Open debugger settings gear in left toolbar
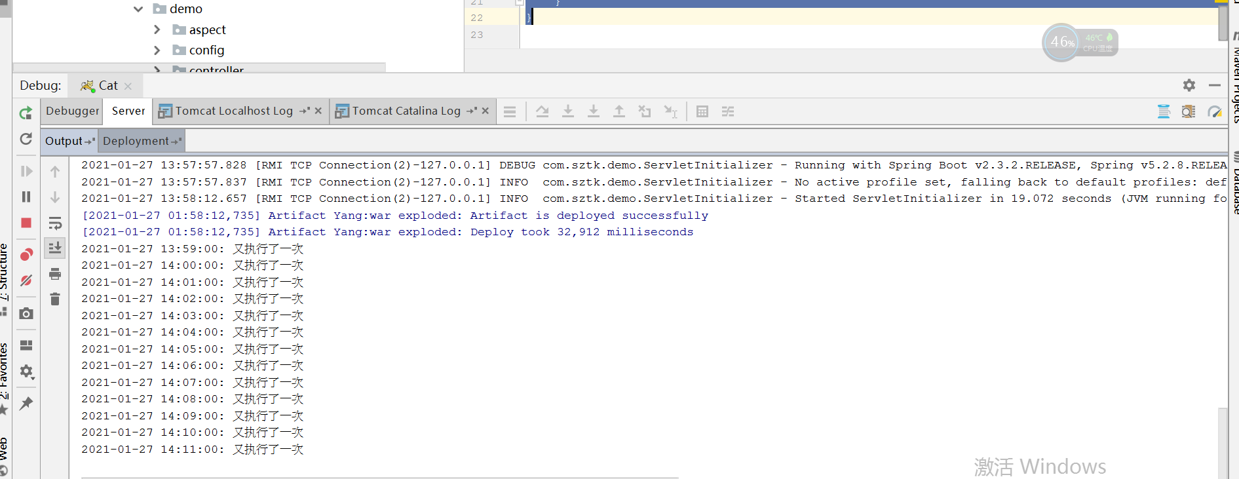Viewport: 1239px width, 479px height. click(x=26, y=372)
